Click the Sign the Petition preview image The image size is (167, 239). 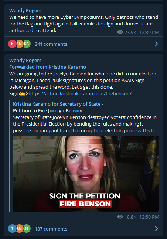click(x=86, y=174)
